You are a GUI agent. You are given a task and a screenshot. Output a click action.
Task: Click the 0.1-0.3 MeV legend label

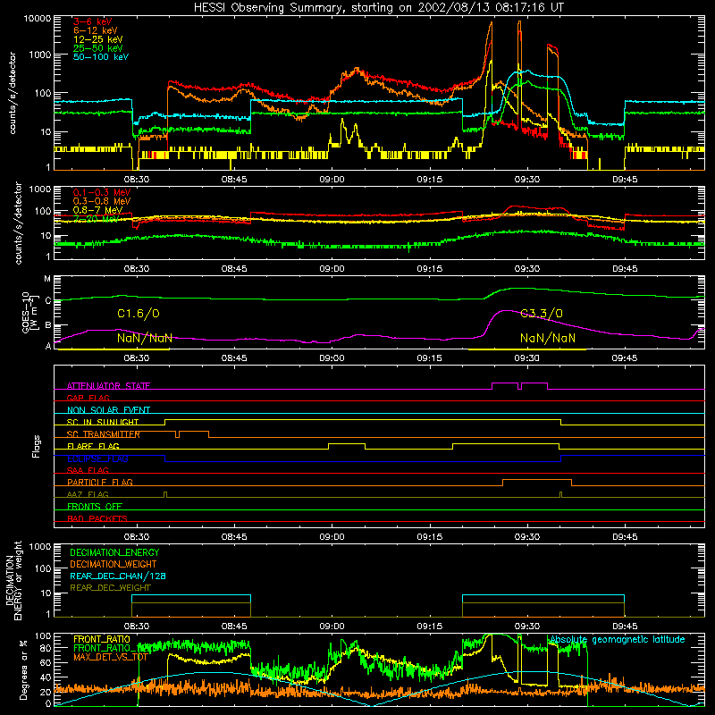click(x=101, y=192)
